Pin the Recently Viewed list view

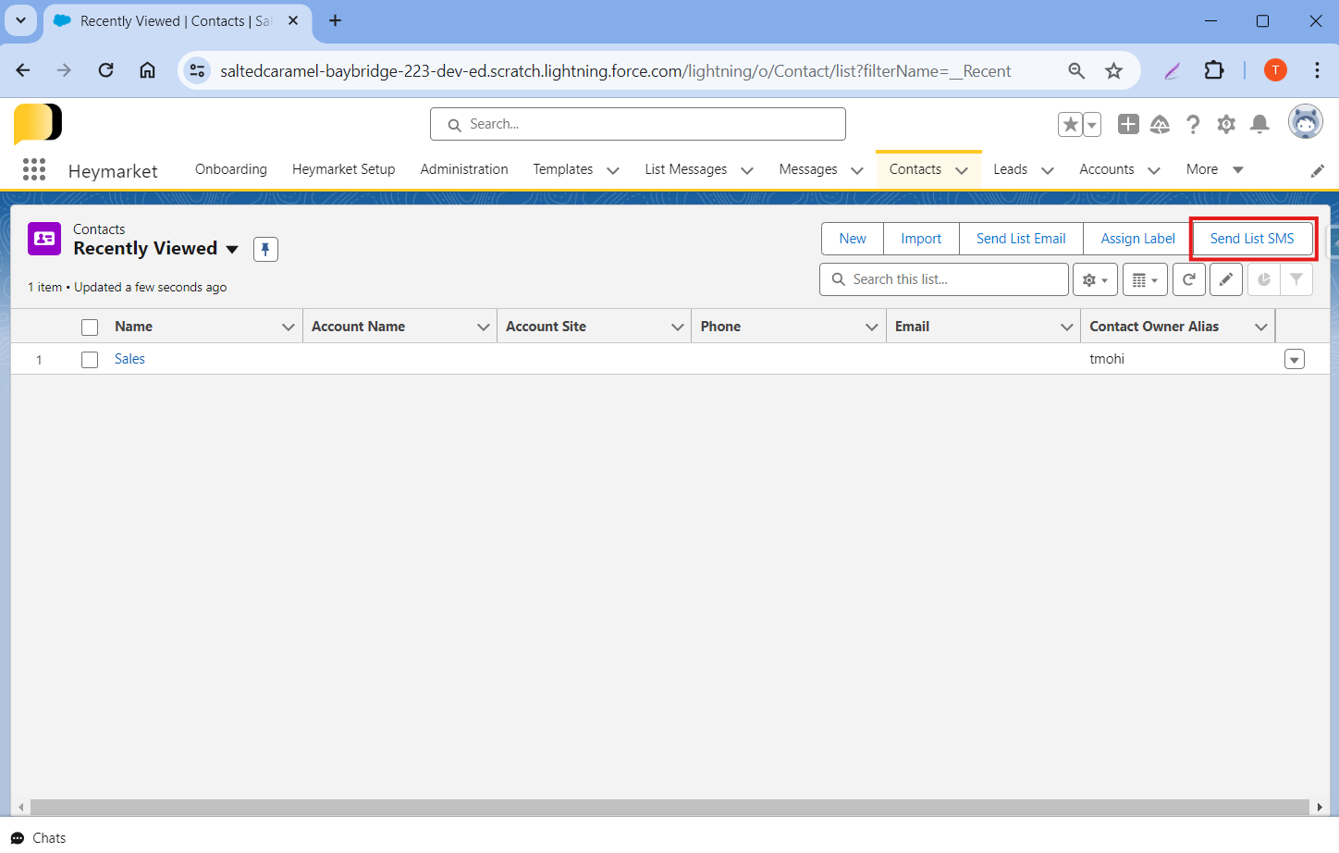pos(265,249)
